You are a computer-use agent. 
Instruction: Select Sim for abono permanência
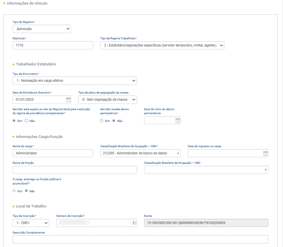tap(102, 121)
